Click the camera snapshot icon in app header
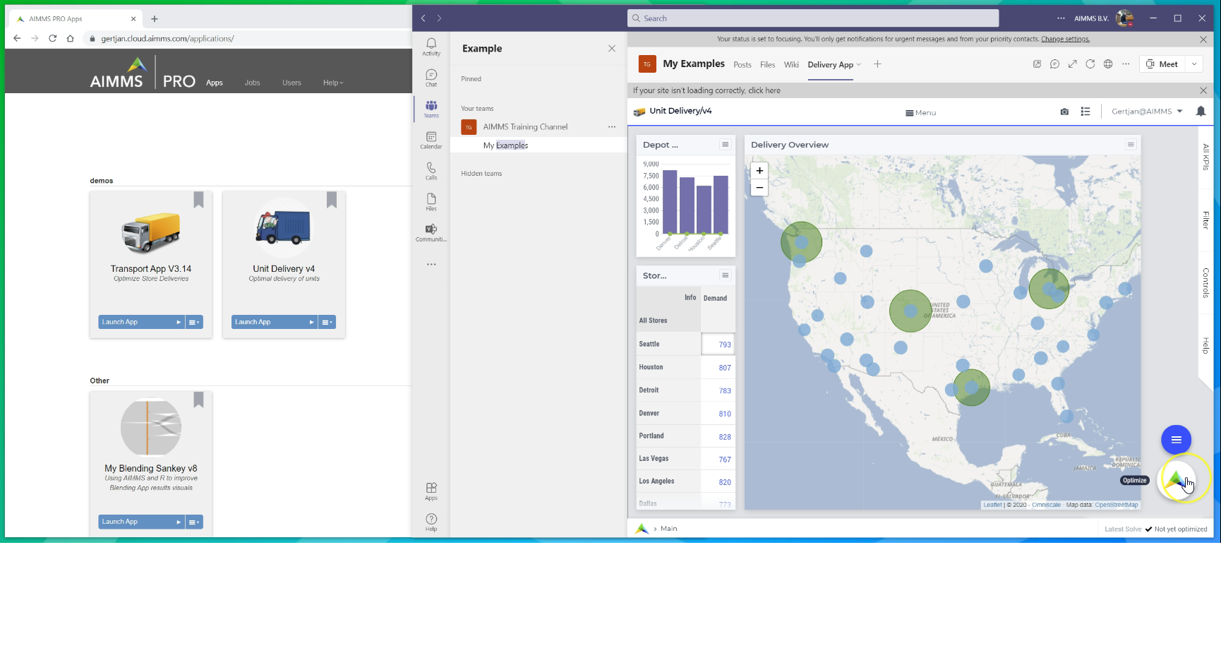 point(1064,112)
